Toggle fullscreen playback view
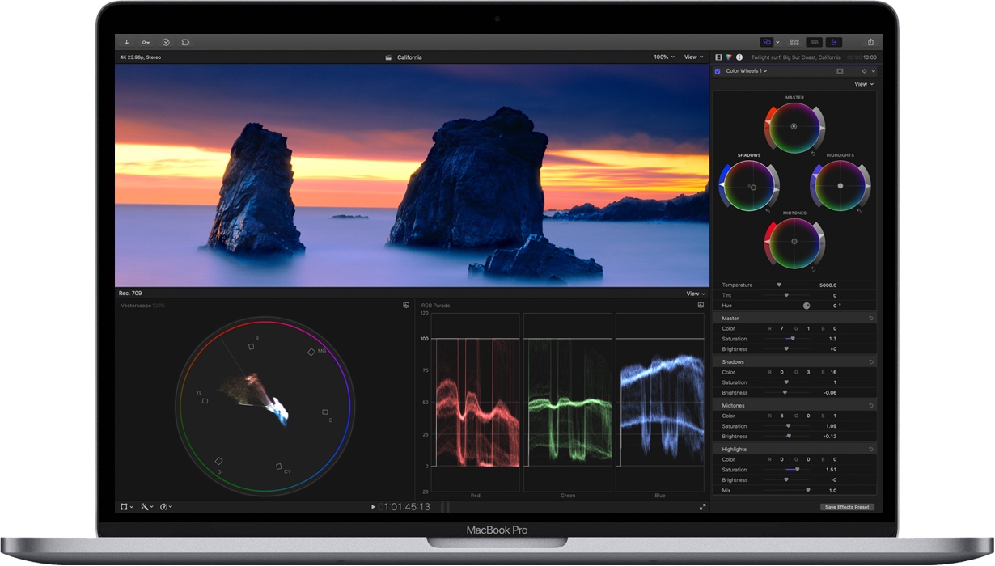 (x=704, y=507)
